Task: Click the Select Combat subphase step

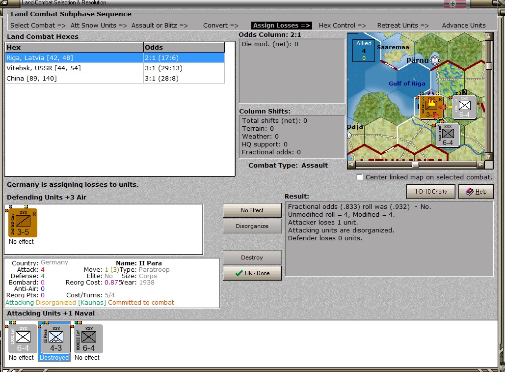Action: click(38, 25)
